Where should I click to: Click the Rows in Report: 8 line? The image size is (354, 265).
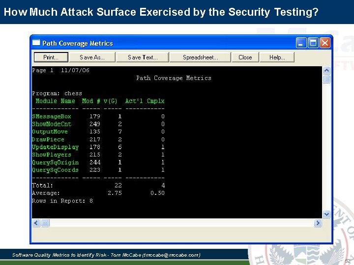tap(62, 201)
